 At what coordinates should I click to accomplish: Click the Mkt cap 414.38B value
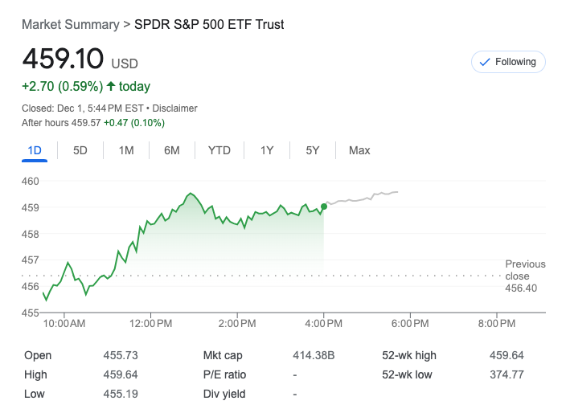(314, 355)
